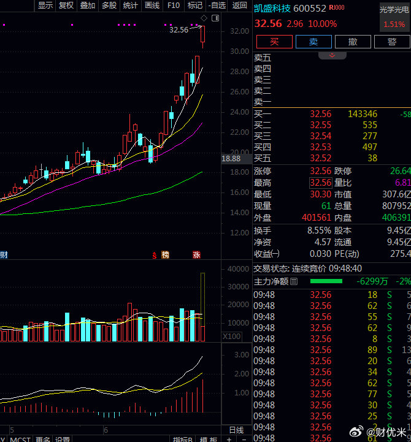Open the 日线 period selector
Screen dimensions: 411x442
click(x=236, y=430)
